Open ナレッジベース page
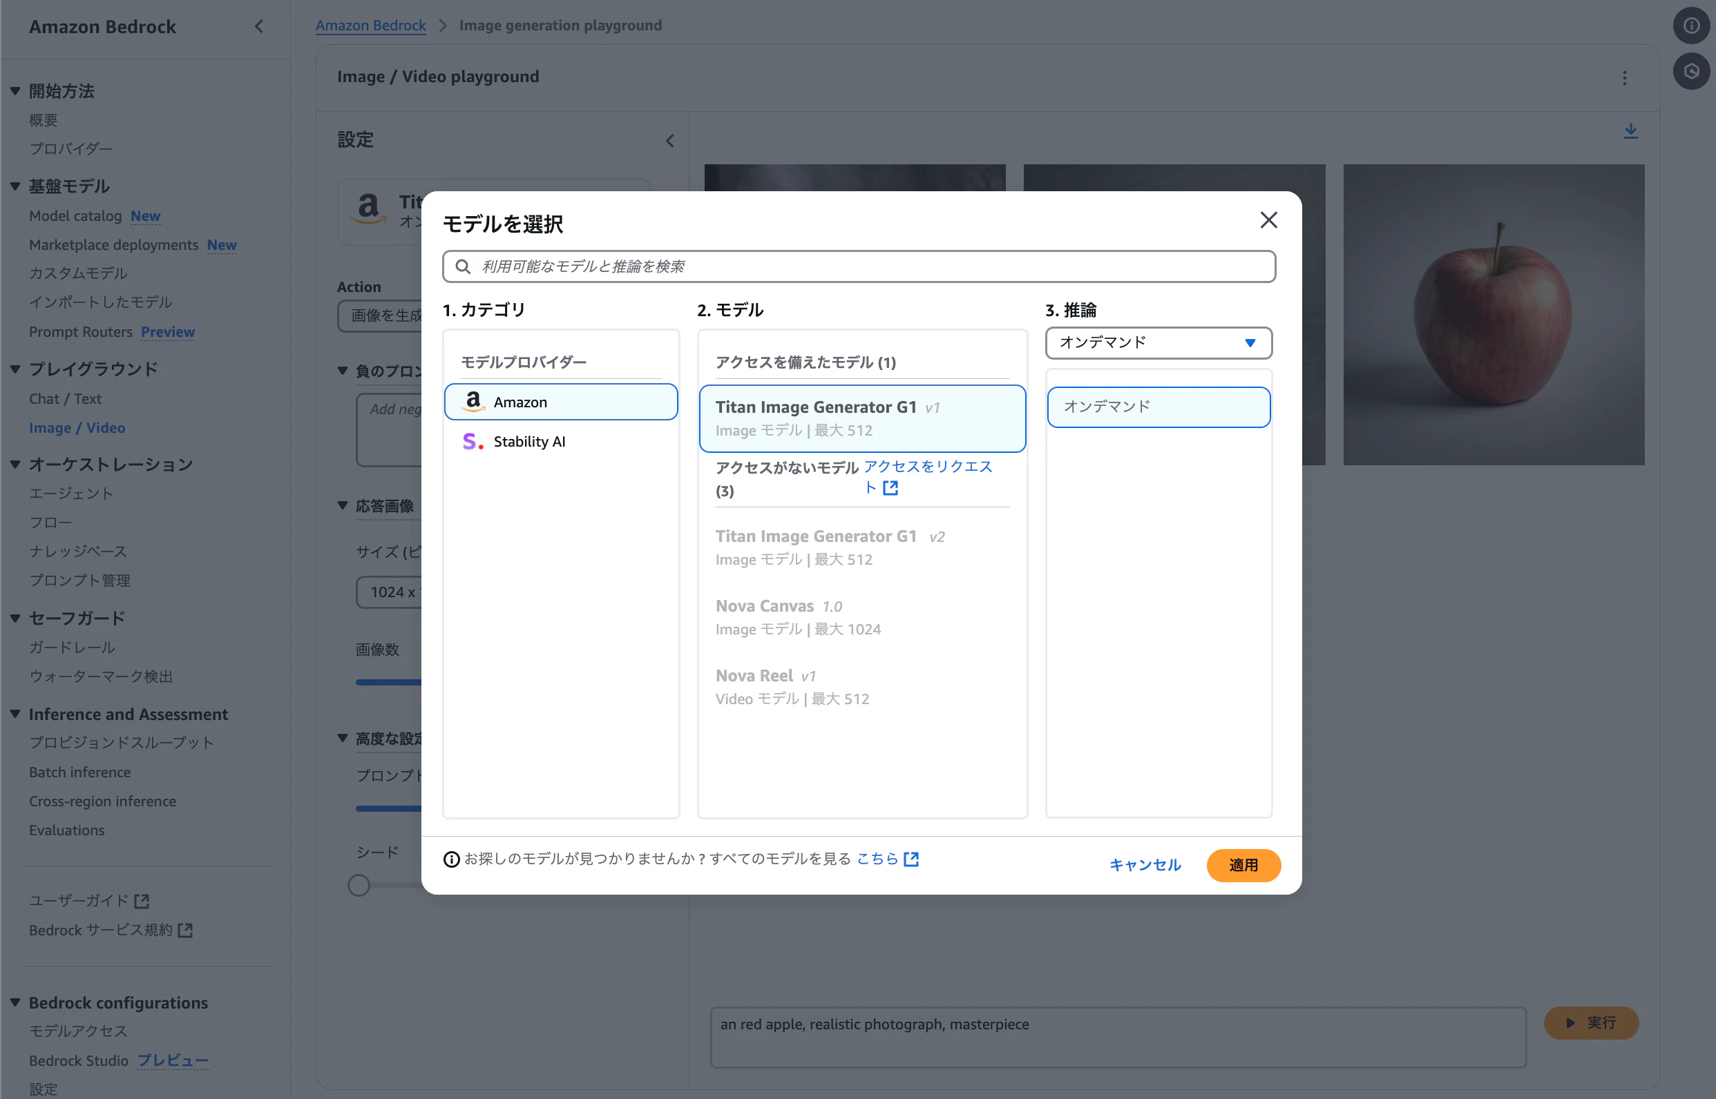Viewport: 1716px width, 1099px height. 78,552
